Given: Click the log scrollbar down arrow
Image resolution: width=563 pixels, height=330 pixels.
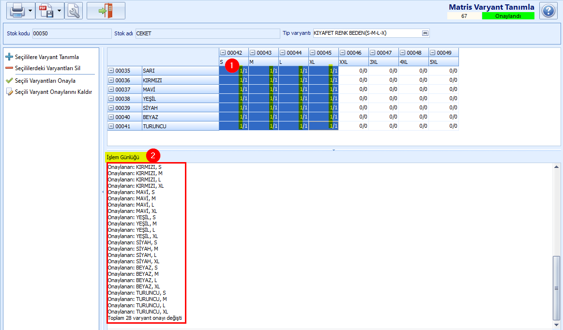Looking at the screenshot, I should (556, 325).
